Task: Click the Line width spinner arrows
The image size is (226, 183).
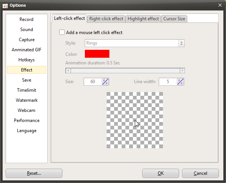Action: click(181, 82)
